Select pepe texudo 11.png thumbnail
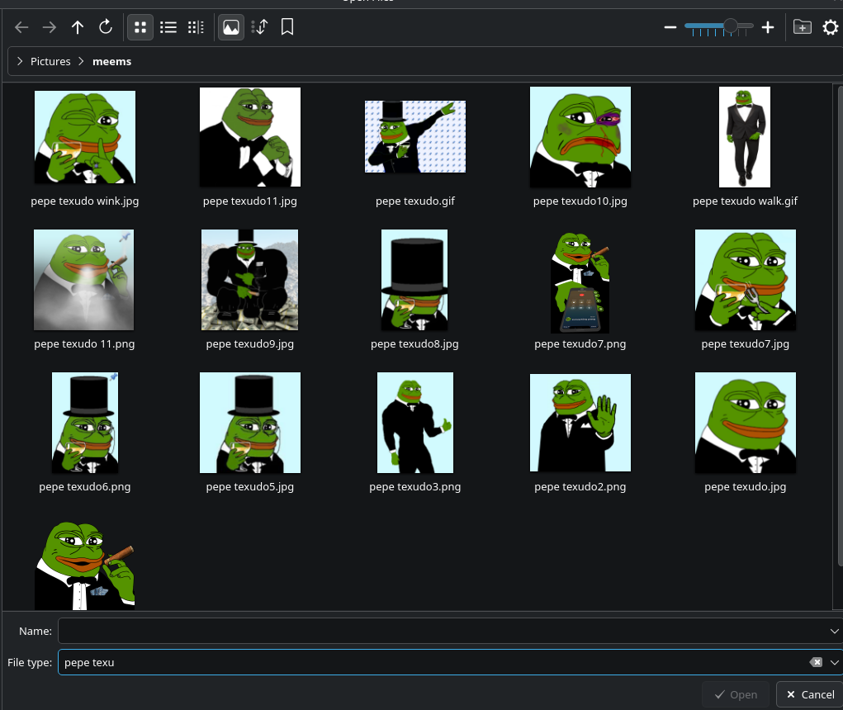The width and height of the screenshot is (843, 710). tap(84, 280)
